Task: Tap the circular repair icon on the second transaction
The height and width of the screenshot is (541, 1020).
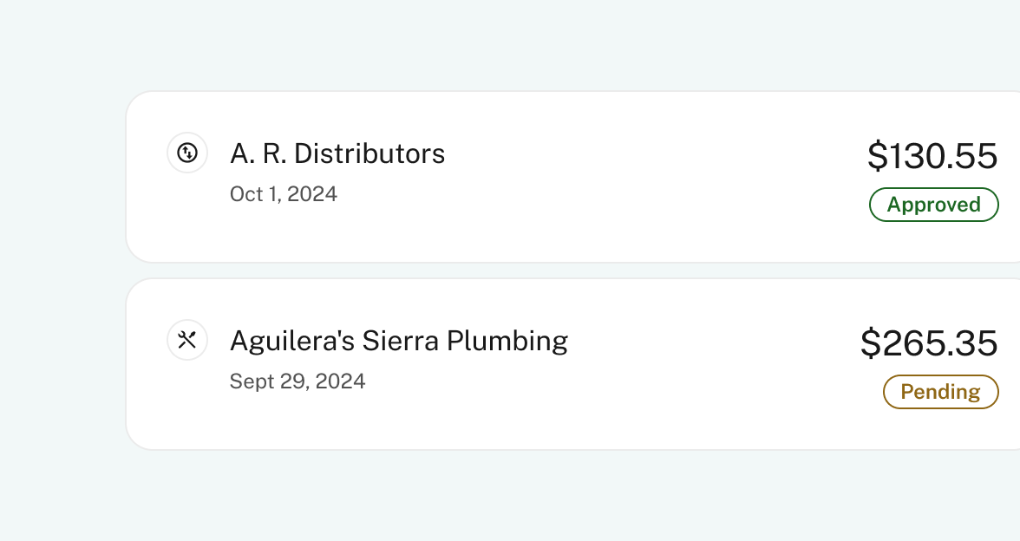Action: 187,340
